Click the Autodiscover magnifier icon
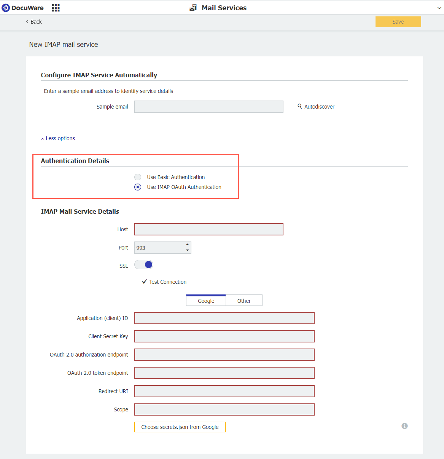This screenshot has width=444, height=459. (x=300, y=107)
